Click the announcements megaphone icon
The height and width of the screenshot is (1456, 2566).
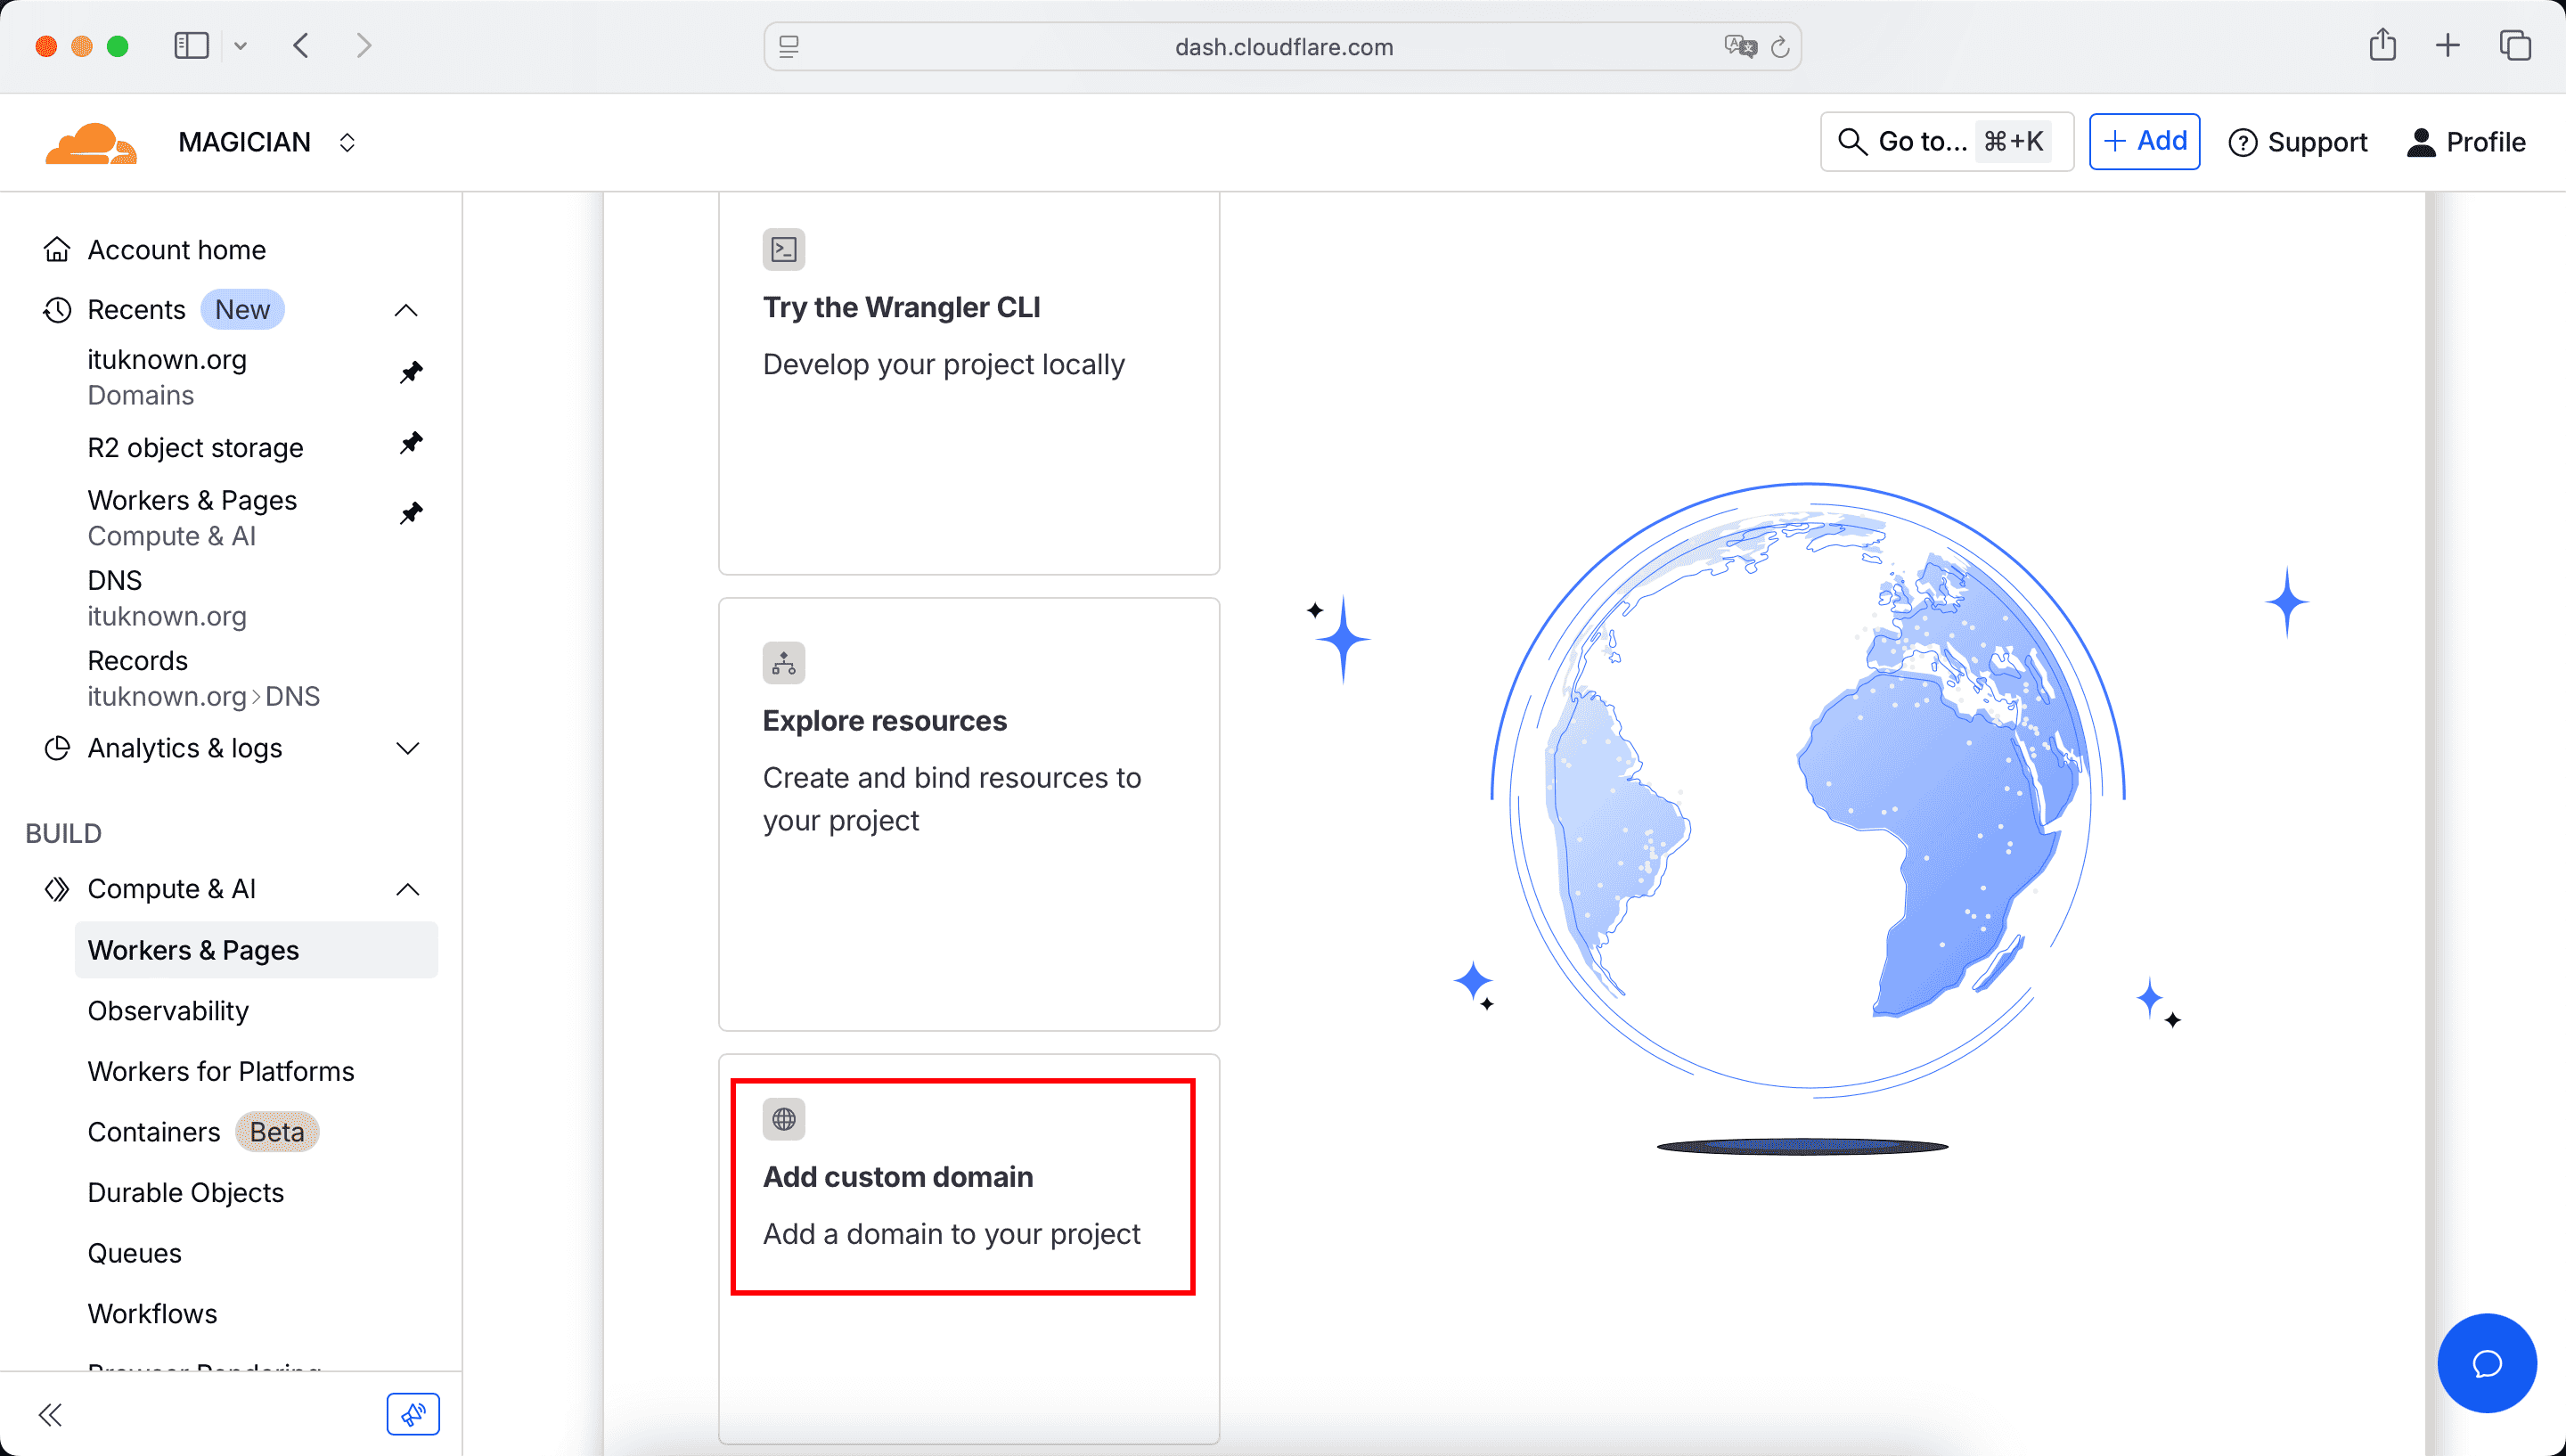coord(413,1414)
